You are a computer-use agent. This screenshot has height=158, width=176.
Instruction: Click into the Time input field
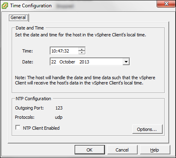coord(64,51)
